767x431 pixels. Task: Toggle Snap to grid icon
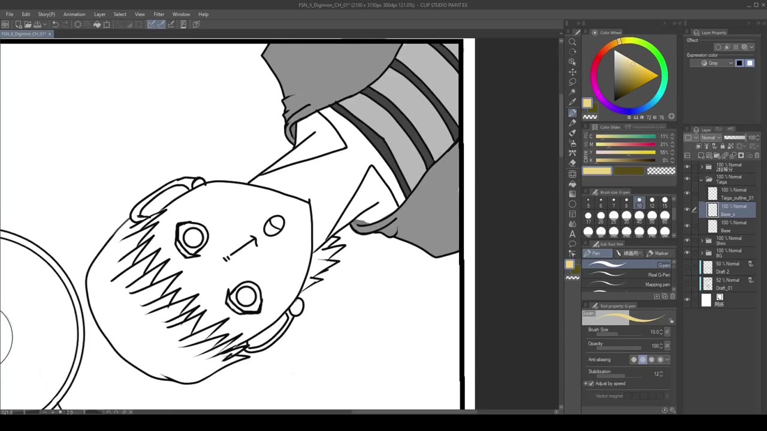coord(171,25)
